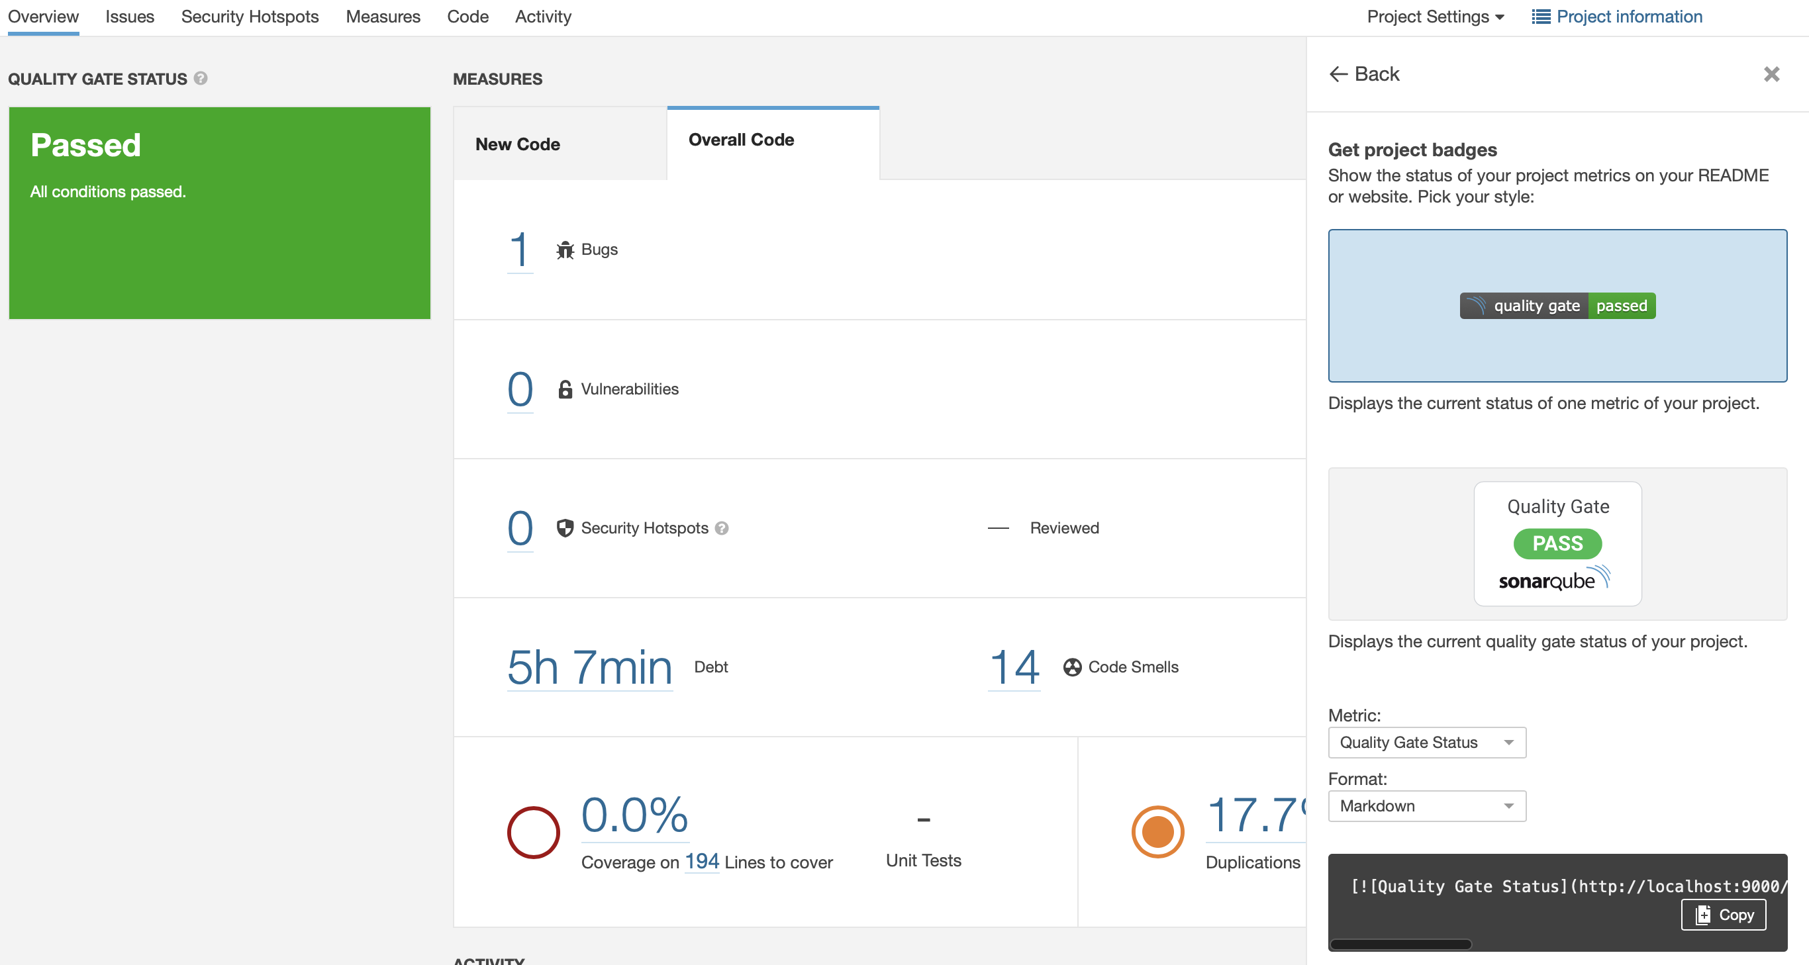The height and width of the screenshot is (965, 1809).
Task: Open the Activity tab
Action: (543, 17)
